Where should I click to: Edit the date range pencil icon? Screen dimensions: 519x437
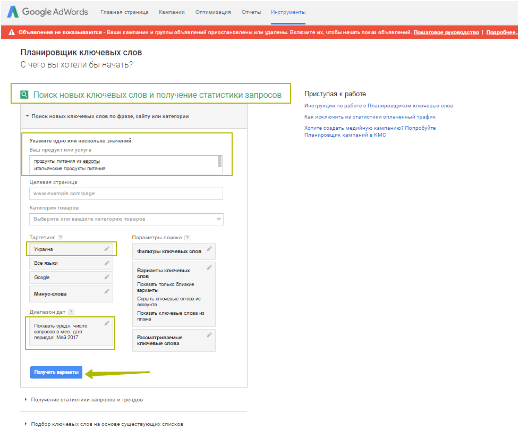coord(107,323)
